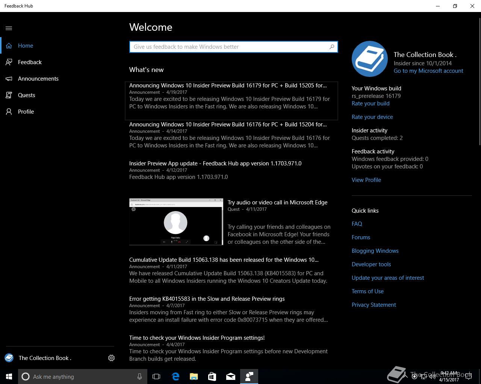
Task: Open the FAQ quick link
Action: [357, 224]
